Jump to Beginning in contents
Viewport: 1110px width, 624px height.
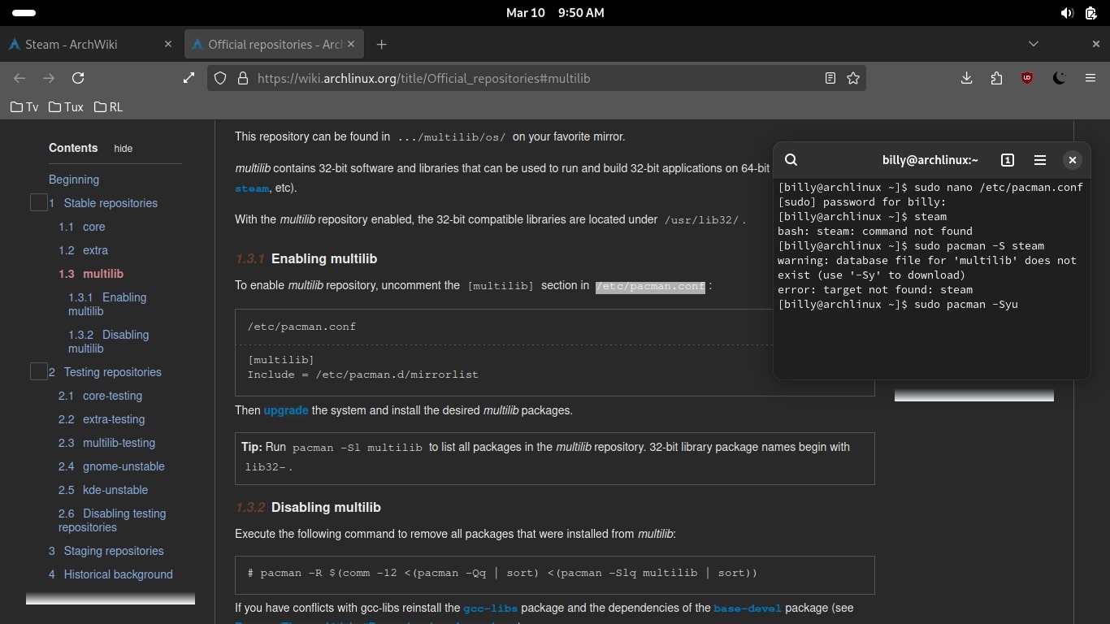[x=74, y=180]
